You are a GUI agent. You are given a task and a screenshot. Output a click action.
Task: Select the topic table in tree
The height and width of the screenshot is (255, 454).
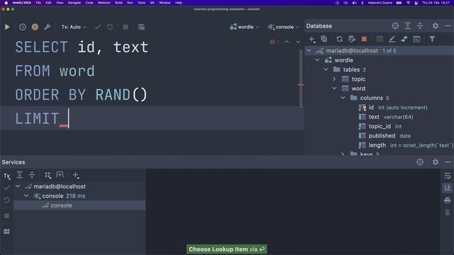(353, 79)
